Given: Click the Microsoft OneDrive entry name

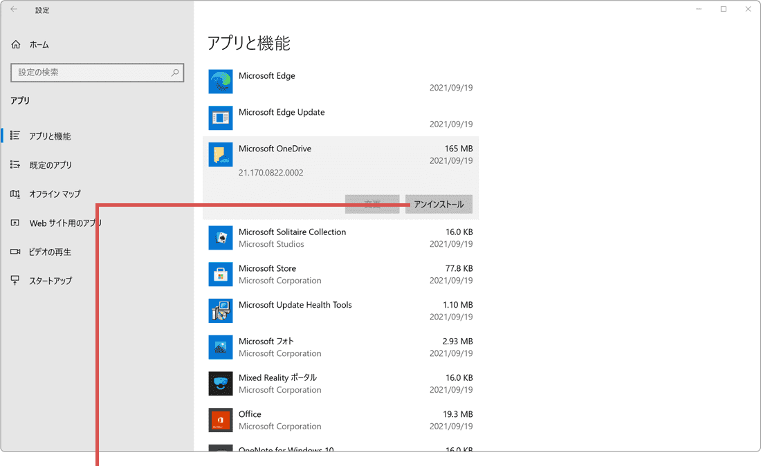Looking at the screenshot, I should click(275, 149).
